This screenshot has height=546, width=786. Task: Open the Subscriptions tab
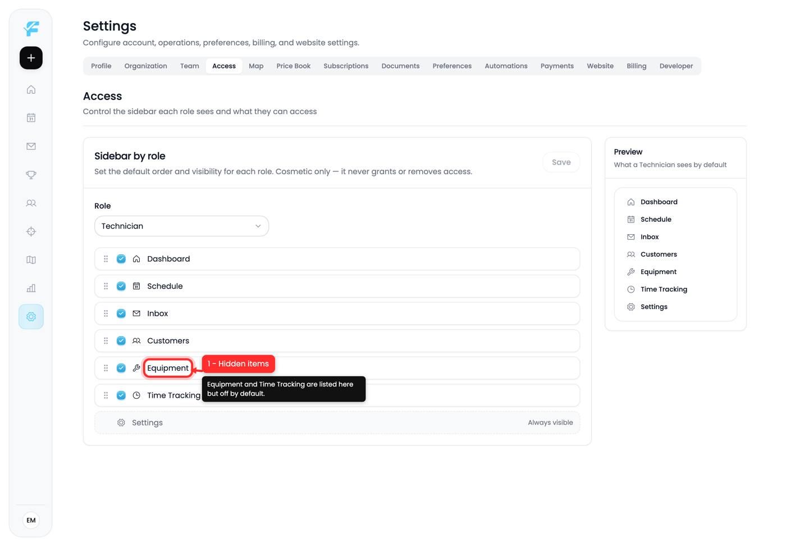point(346,66)
